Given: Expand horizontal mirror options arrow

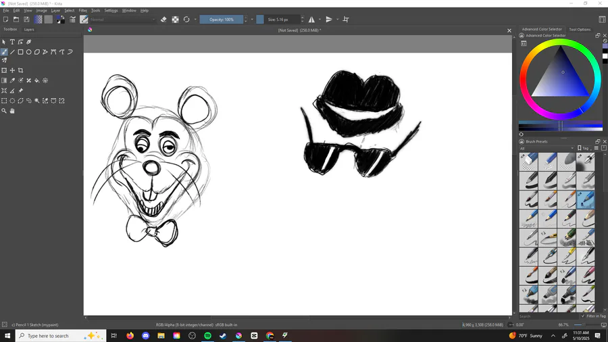Looking at the screenshot, I should point(320,20).
